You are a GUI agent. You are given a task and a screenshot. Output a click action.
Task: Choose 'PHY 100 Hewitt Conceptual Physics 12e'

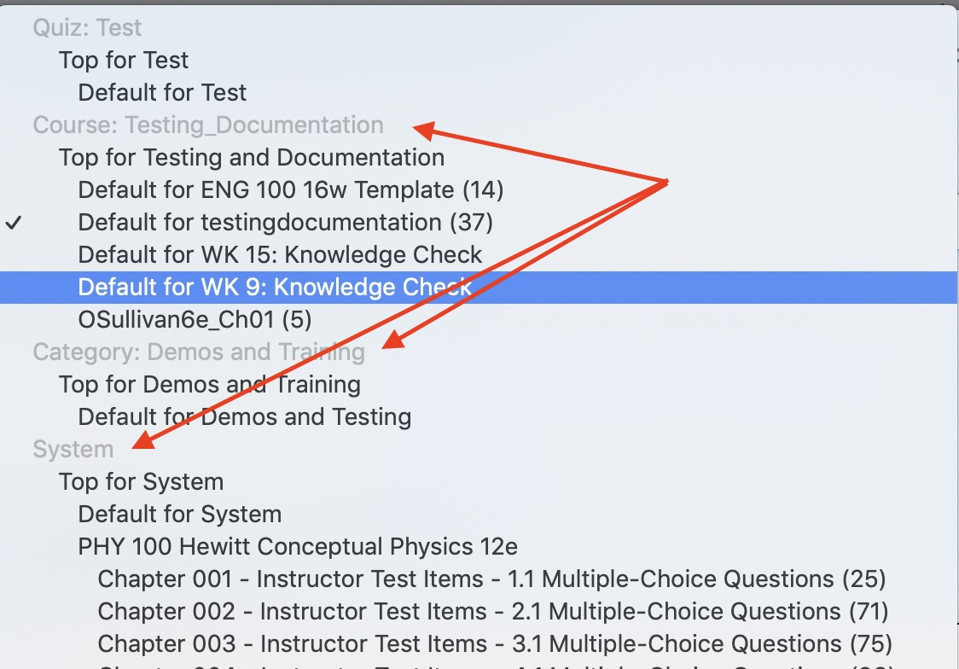(x=298, y=547)
